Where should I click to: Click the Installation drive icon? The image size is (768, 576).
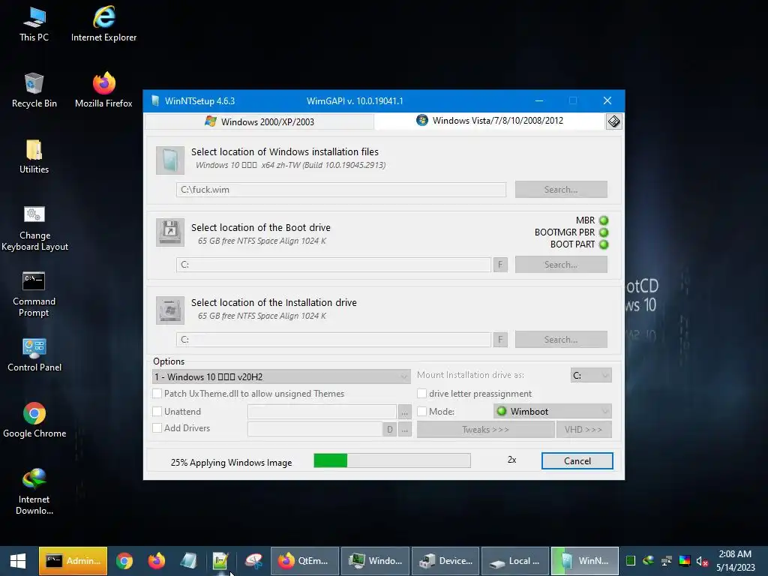[x=170, y=310]
